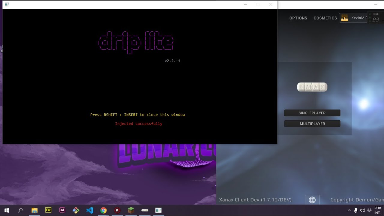Click the XANAX pill logo
Screen dimensions: 384x216
(312, 87)
